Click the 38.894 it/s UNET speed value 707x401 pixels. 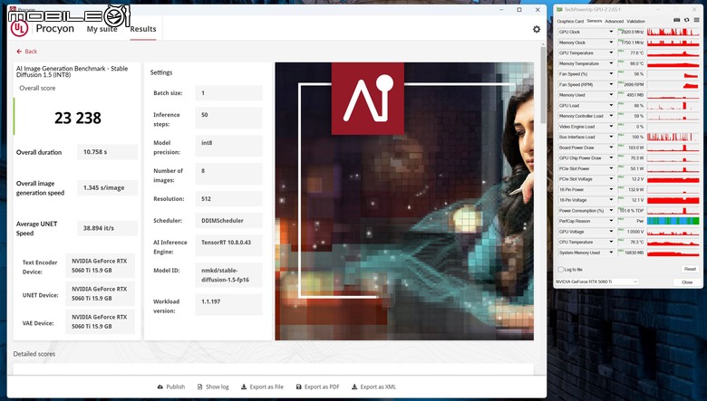pyautogui.click(x=107, y=228)
